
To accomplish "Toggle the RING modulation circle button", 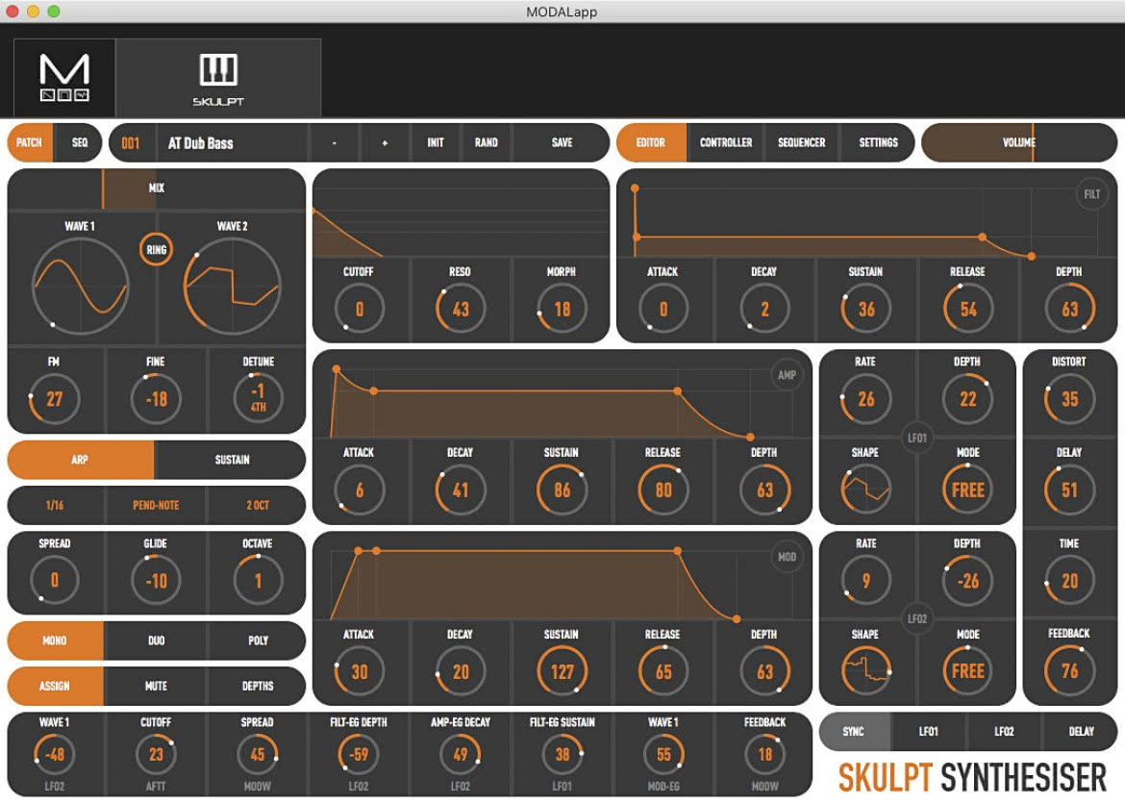I will point(156,250).
